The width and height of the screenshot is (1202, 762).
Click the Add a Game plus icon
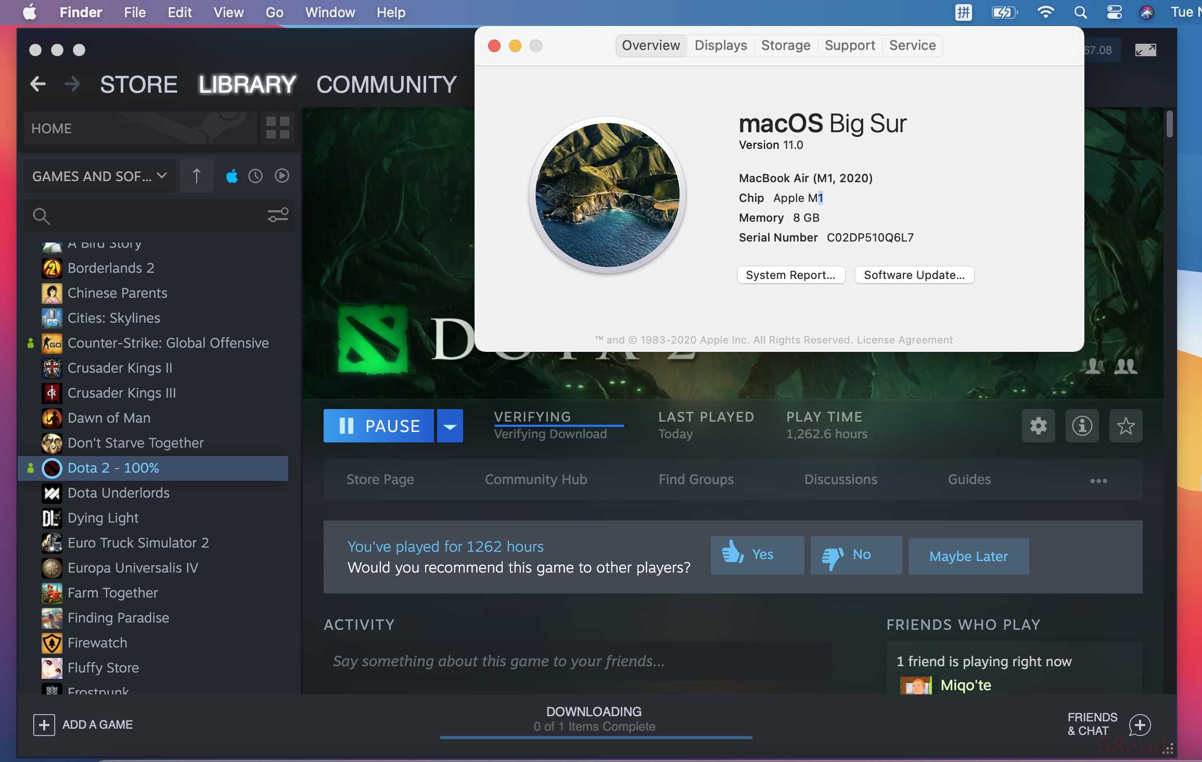(x=44, y=725)
